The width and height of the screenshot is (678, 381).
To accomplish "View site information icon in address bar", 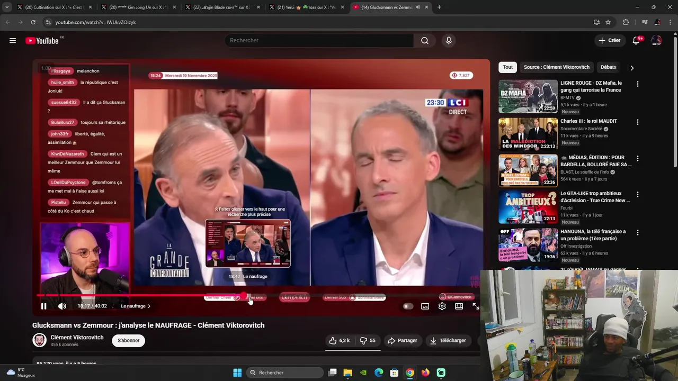I will tap(48, 22).
